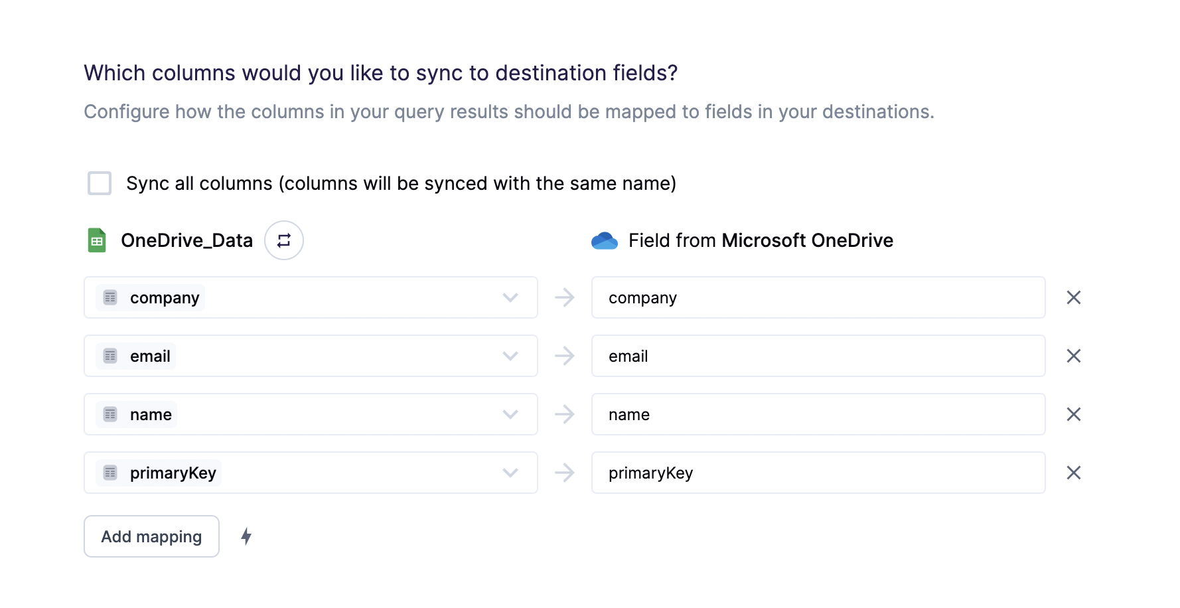This screenshot has width=1180, height=608.
Task: Click the lightning bolt auto-map icon
Action: 246,536
